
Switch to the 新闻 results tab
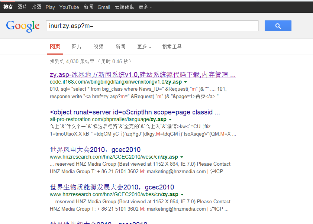[x=120, y=47]
